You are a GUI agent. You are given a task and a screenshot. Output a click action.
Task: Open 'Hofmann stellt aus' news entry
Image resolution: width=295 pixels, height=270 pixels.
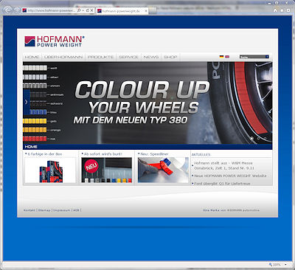point(224,165)
